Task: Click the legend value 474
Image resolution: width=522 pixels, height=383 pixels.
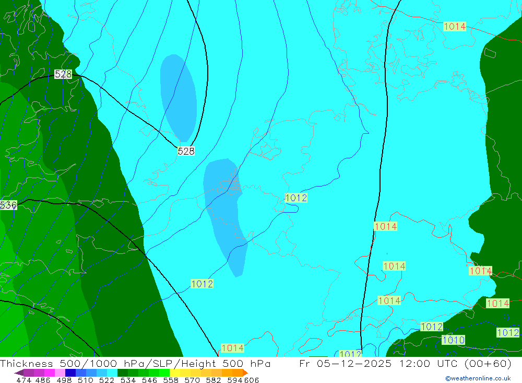Action: [x=23, y=380]
